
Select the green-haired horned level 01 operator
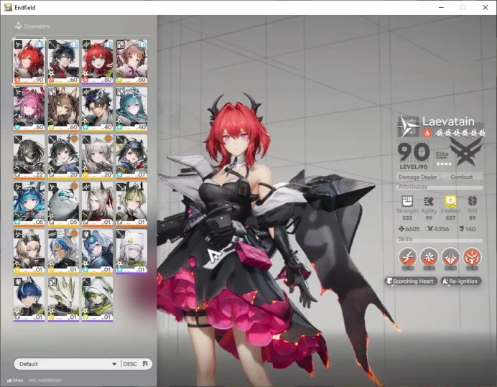131,204
